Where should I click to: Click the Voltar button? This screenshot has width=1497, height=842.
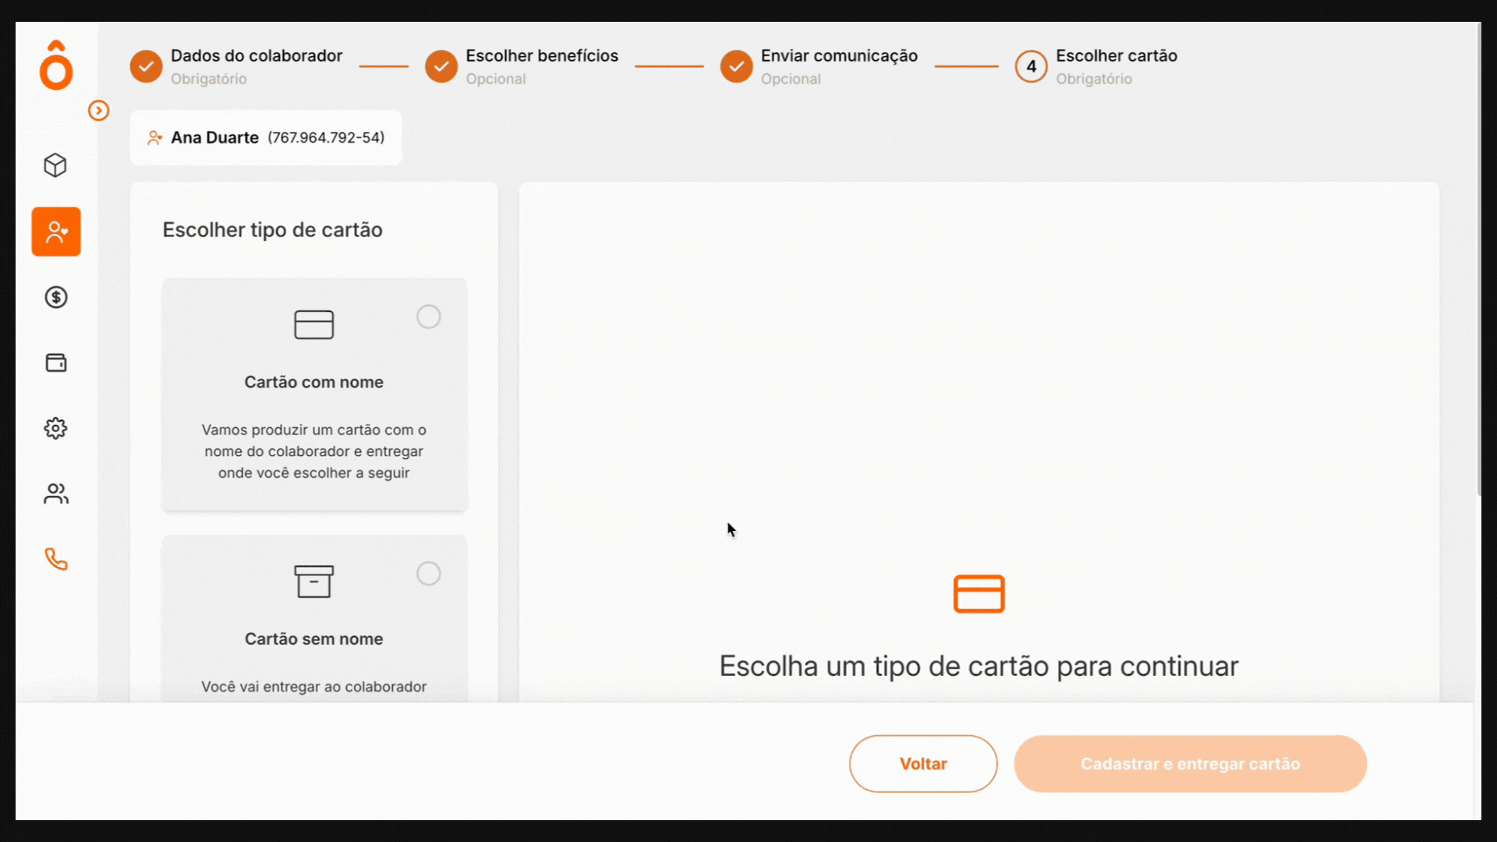pos(922,763)
